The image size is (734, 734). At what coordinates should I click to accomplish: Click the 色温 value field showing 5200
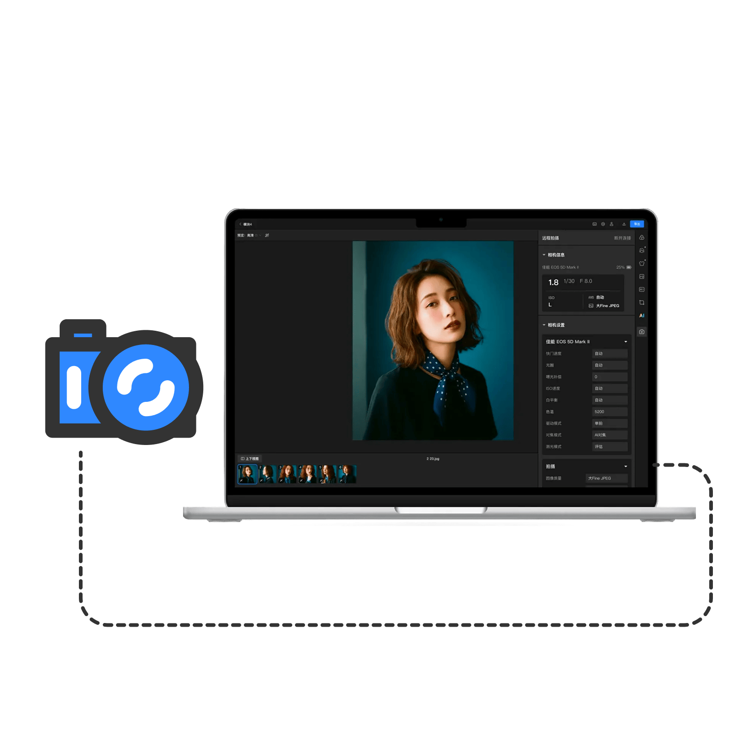(609, 412)
